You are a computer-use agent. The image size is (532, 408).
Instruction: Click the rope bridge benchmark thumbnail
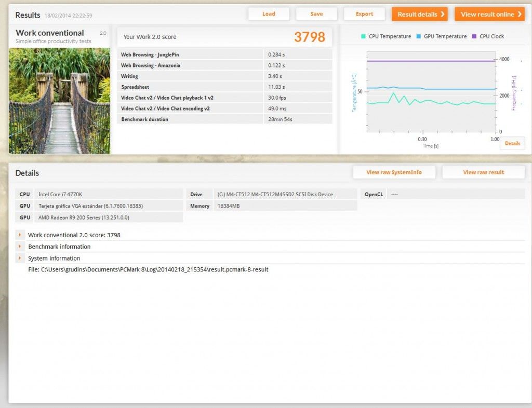[59, 101]
